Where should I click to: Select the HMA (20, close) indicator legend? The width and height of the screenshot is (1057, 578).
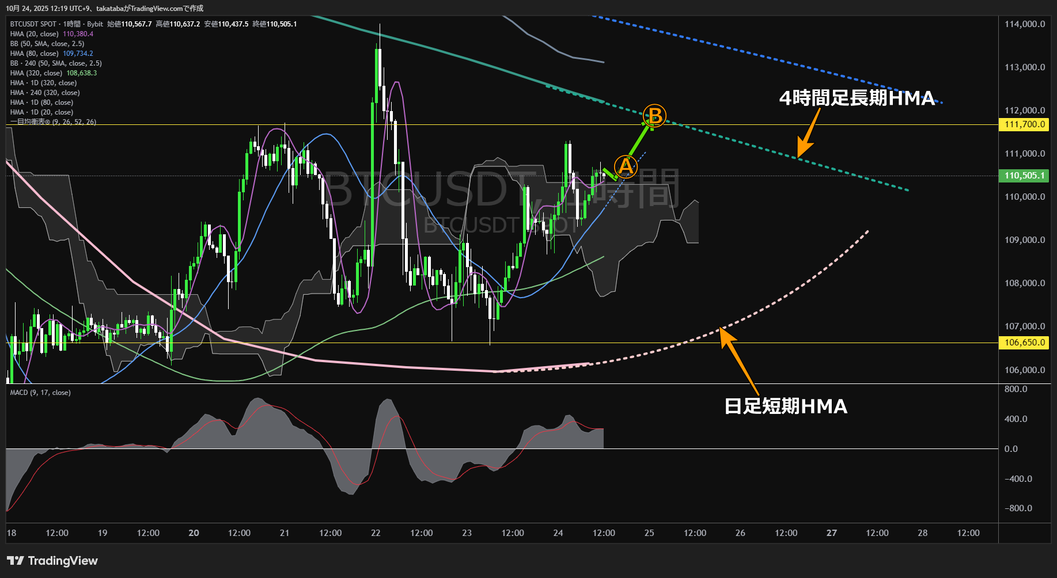tap(34, 34)
